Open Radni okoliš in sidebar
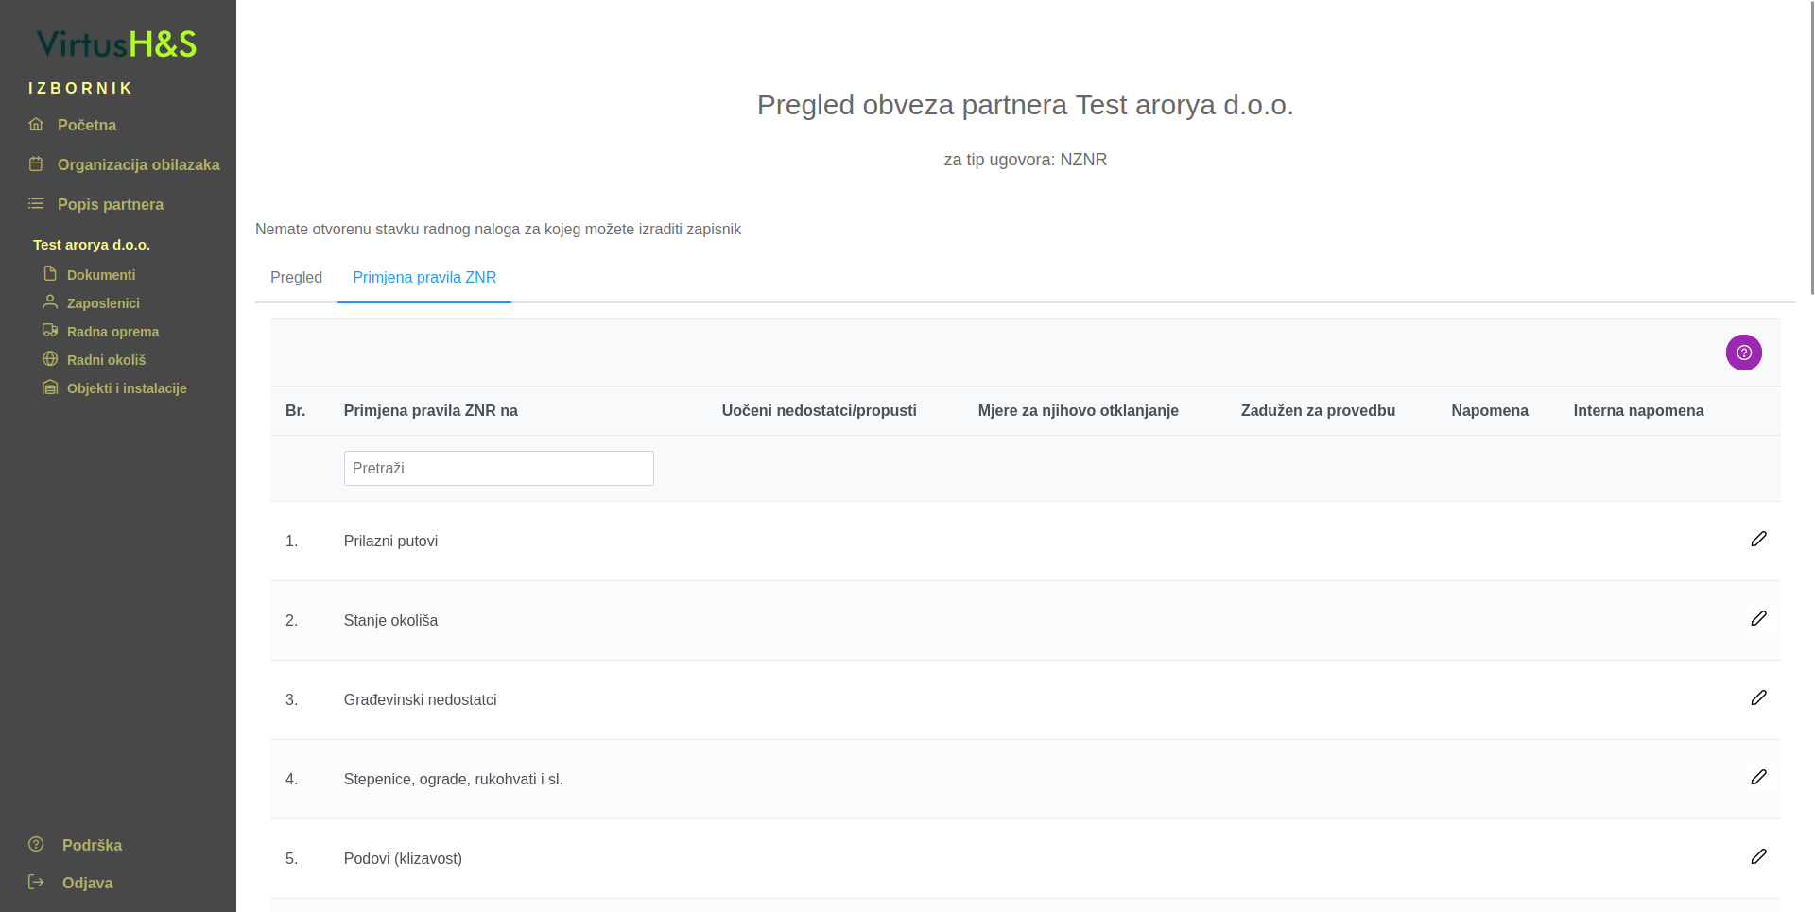This screenshot has width=1815, height=912. click(x=106, y=360)
